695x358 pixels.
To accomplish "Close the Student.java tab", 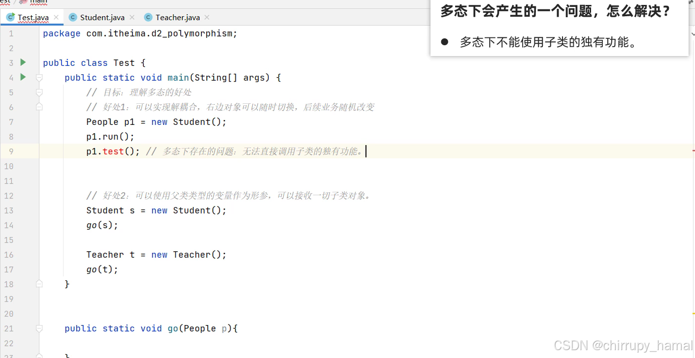I will coord(132,17).
